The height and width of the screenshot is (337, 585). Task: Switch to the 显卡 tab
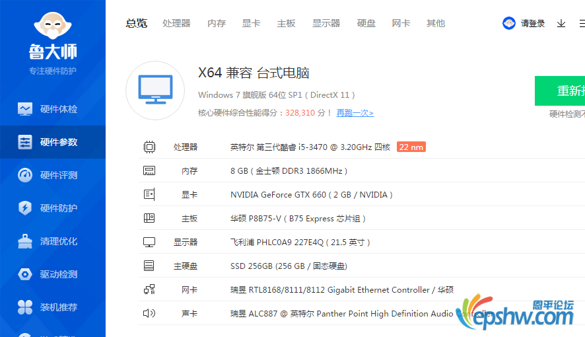pos(251,23)
